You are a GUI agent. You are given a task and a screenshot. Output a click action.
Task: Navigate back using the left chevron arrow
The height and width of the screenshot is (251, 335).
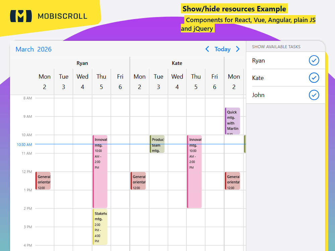pyautogui.click(x=207, y=49)
